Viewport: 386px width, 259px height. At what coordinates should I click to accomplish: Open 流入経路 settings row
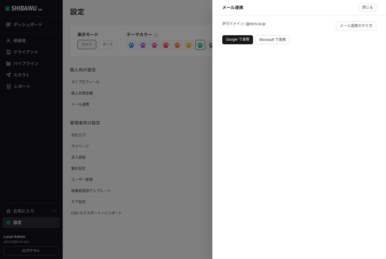pos(141,158)
